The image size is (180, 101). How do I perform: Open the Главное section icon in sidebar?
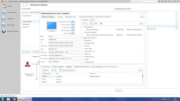pyautogui.click(x=4, y=6)
